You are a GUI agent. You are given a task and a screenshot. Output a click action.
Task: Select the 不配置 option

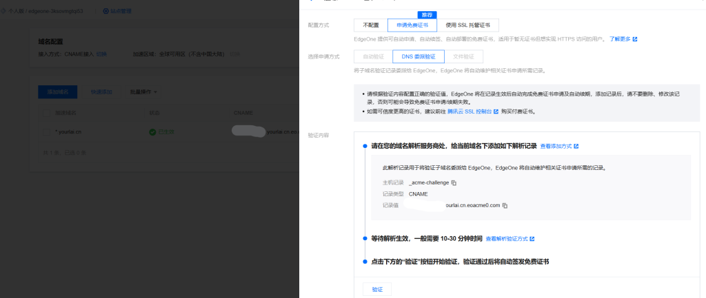pos(371,25)
